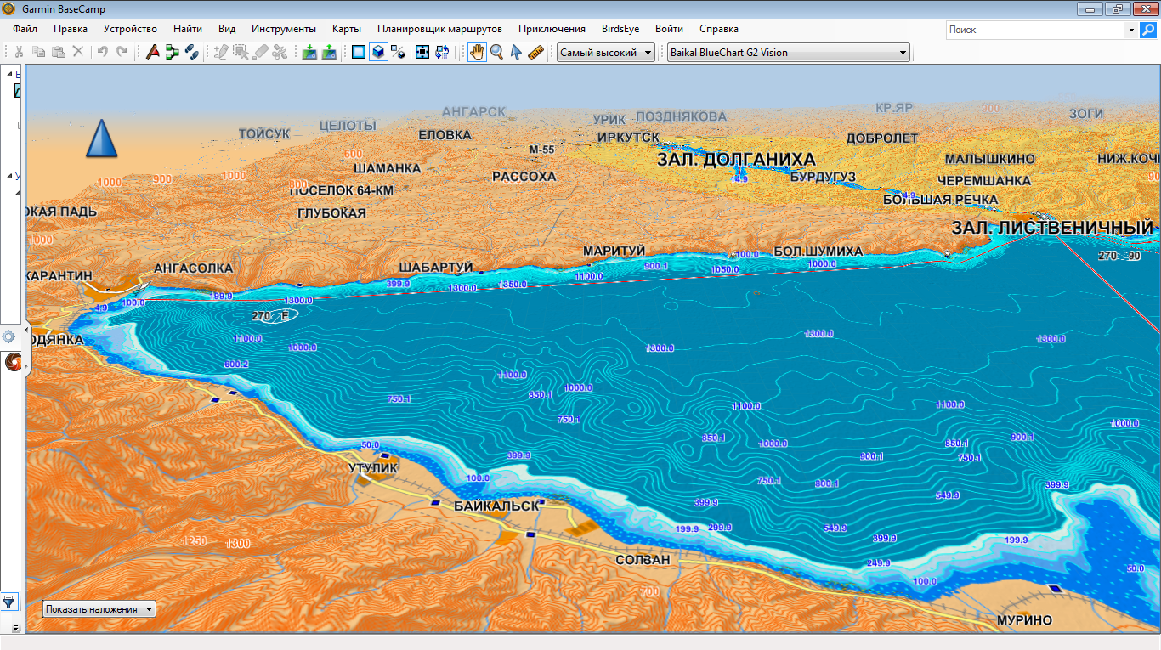Image resolution: width=1161 pixels, height=650 pixels.
Task: Open the search options dropdown arrow
Action: point(1131,30)
